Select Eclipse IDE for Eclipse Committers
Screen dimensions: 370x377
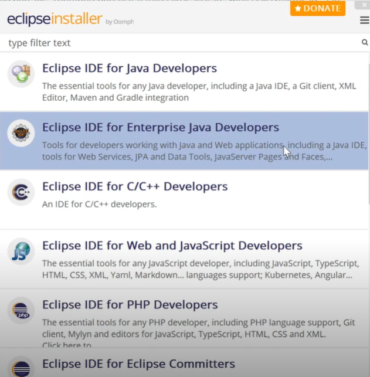click(184, 362)
